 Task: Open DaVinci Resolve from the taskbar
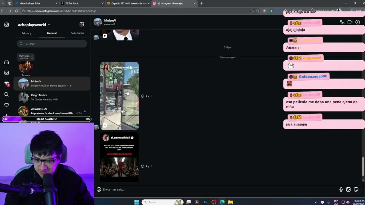[x=197, y=202]
